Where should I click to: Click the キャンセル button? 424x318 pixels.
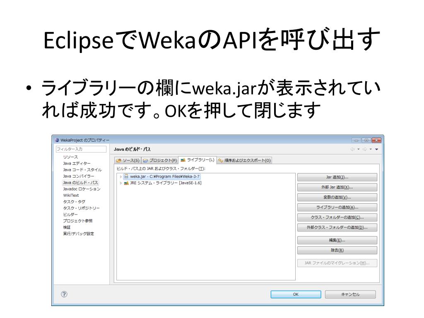tap(350, 294)
